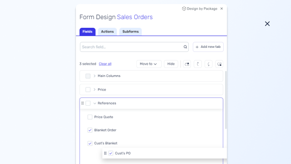Click the Design by Package cube icon

point(184,9)
